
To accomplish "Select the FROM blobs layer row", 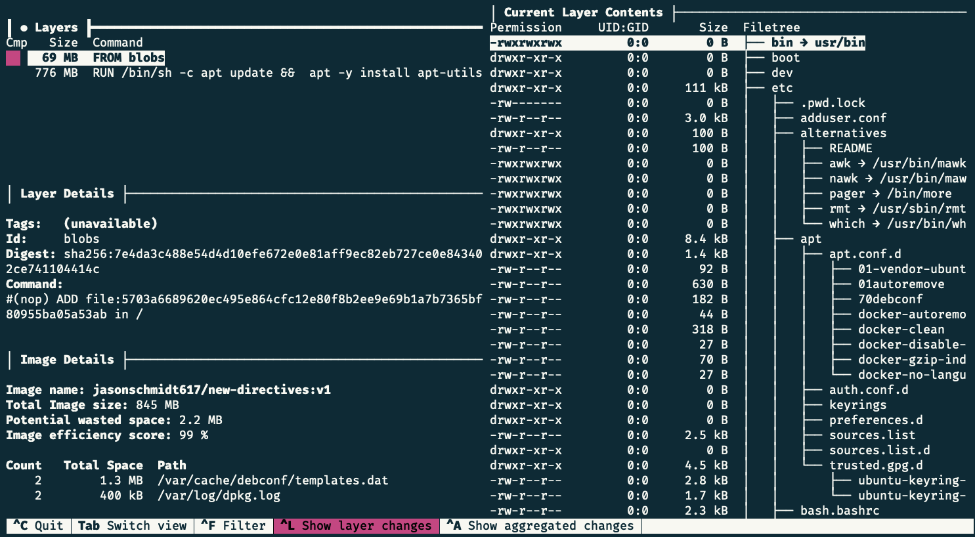I will [97, 58].
